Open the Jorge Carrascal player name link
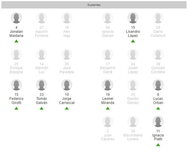Viewport: 188px width, 152px height. [67, 101]
